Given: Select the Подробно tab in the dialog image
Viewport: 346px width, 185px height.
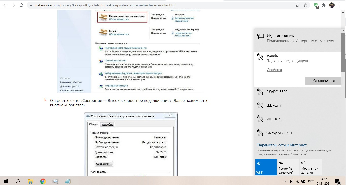Looking at the screenshot, I should pos(107,125).
